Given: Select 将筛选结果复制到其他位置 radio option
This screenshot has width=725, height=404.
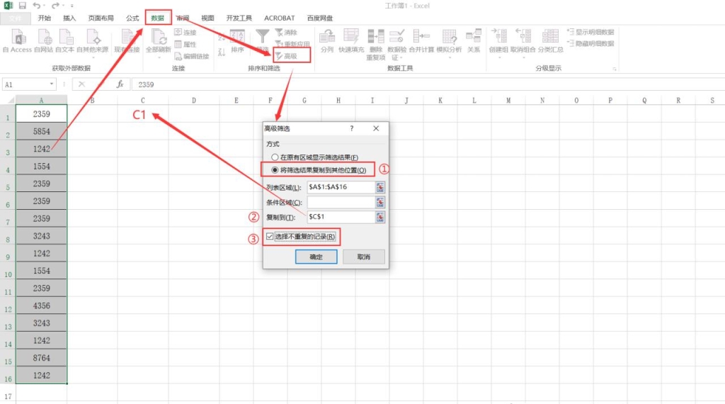Looking at the screenshot, I should tap(275, 170).
